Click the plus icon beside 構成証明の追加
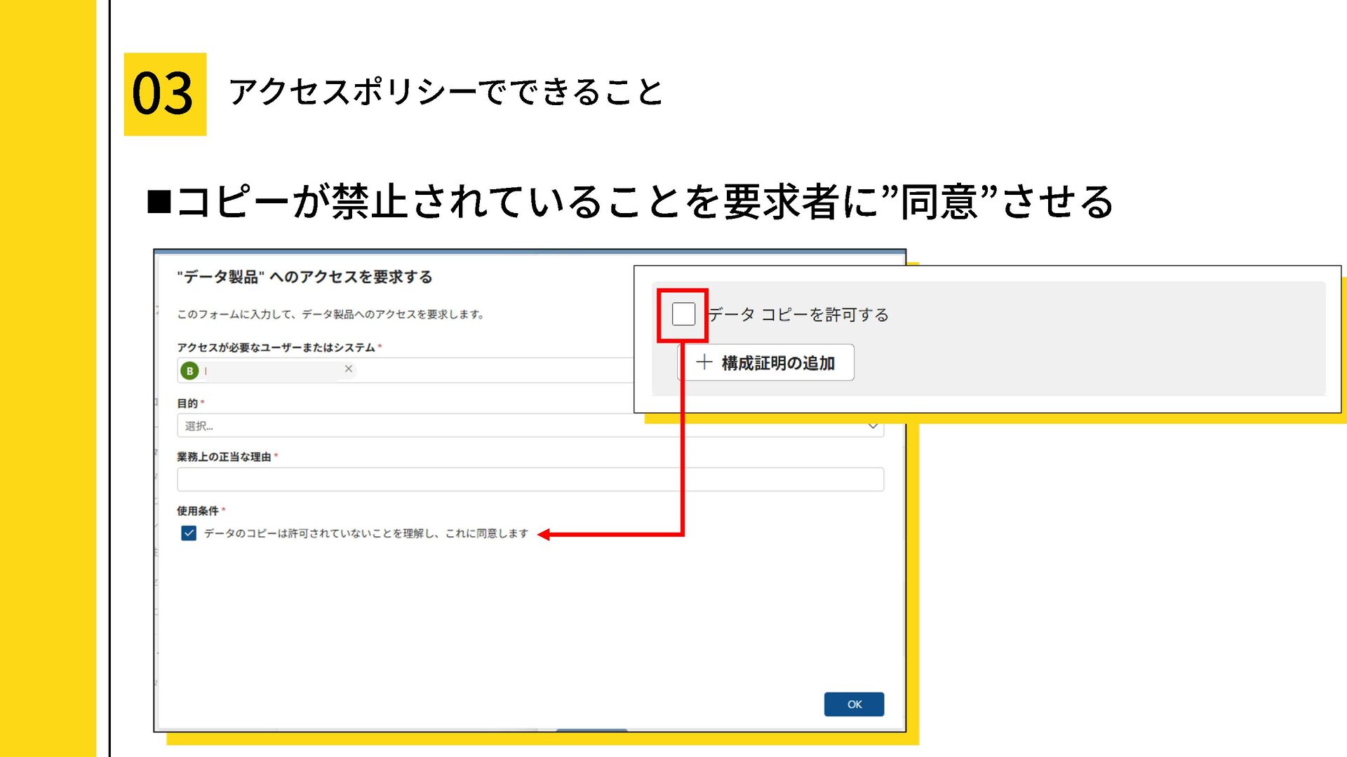The image size is (1347, 757). (704, 362)
